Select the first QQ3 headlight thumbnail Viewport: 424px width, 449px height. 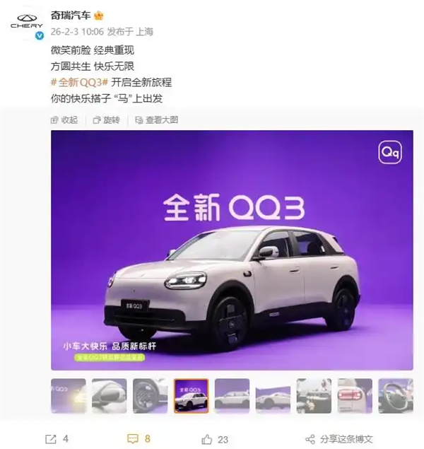(x=69, y=396)
